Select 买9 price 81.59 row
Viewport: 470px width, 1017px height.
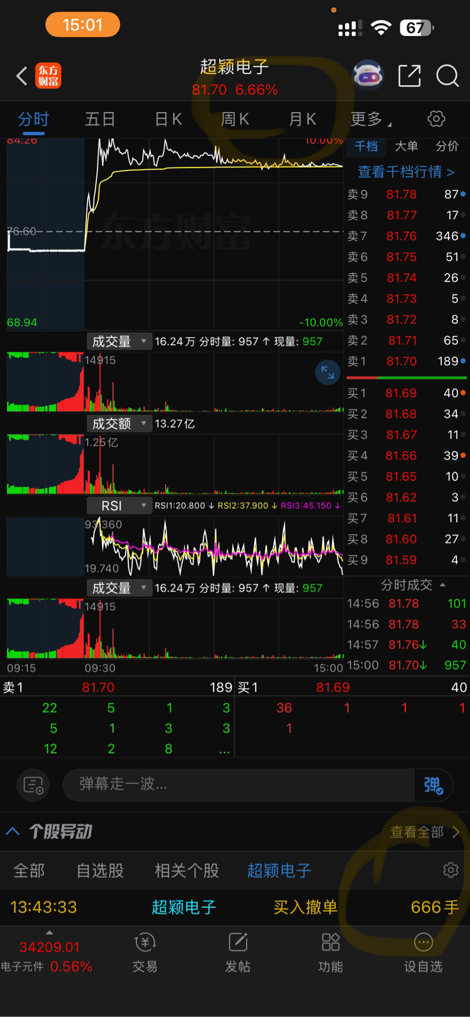(x=406, y=560)
